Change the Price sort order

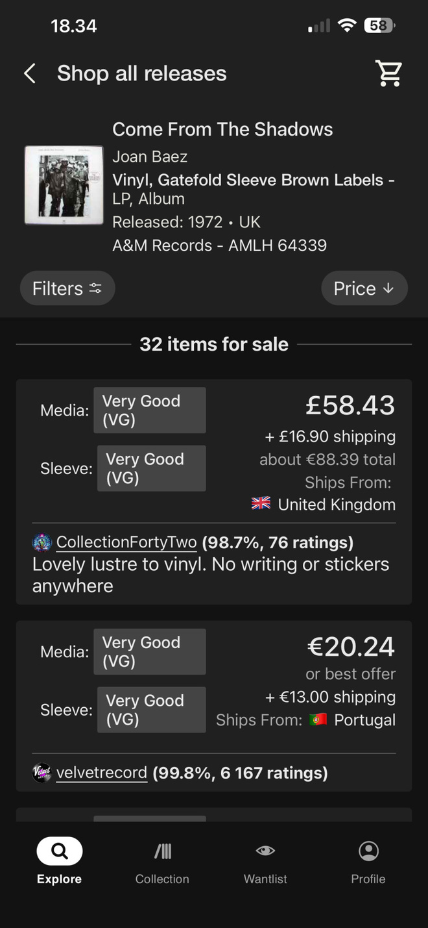click(x=364, y=288)
